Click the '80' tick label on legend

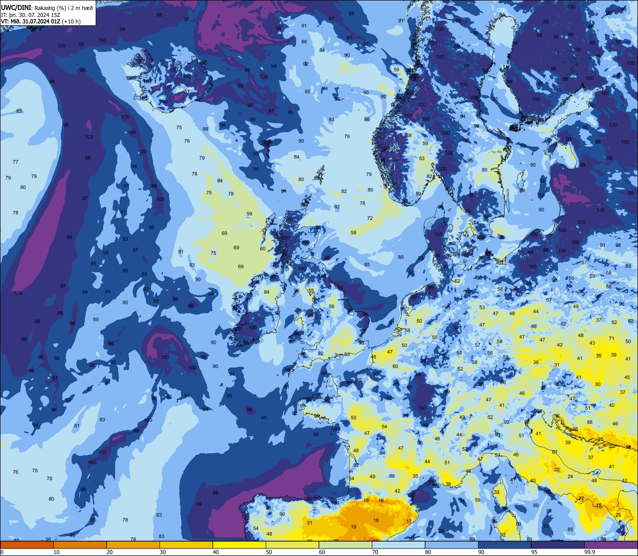tap(428, 552)
